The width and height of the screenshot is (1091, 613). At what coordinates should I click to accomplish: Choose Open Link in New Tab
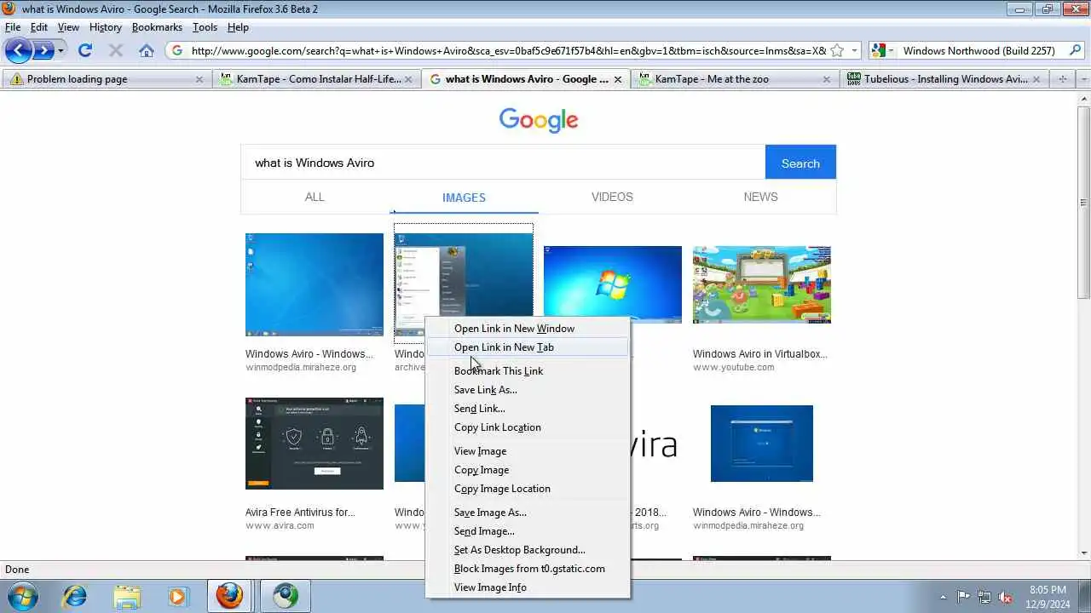[x=527, y=347]
